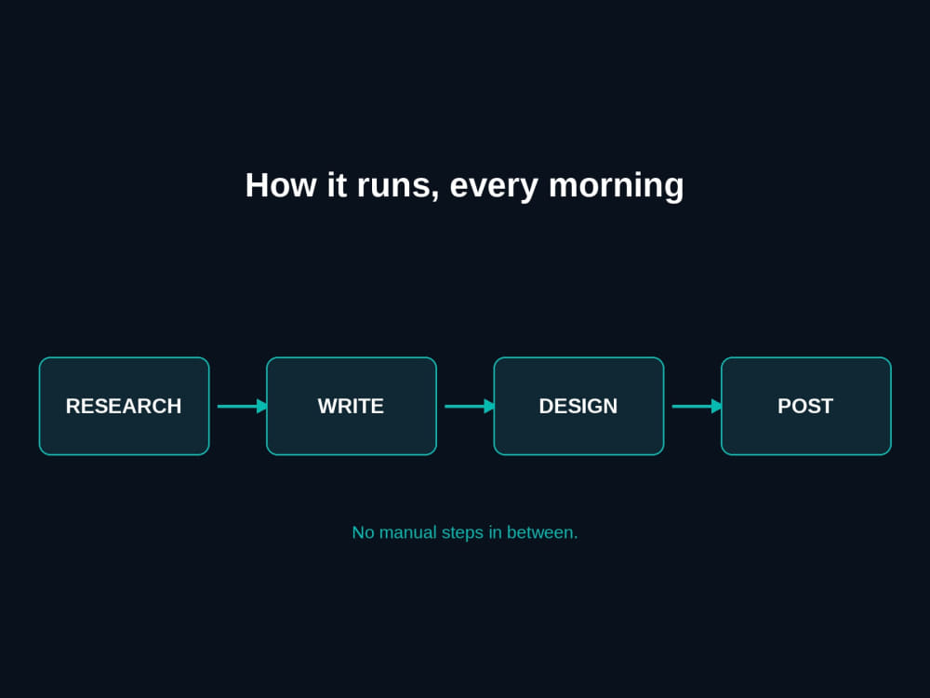The width and height of the screenshot is (930, 698).
Task: Click the arrow between WRITE and DESIGN
Action: point(470,406)
